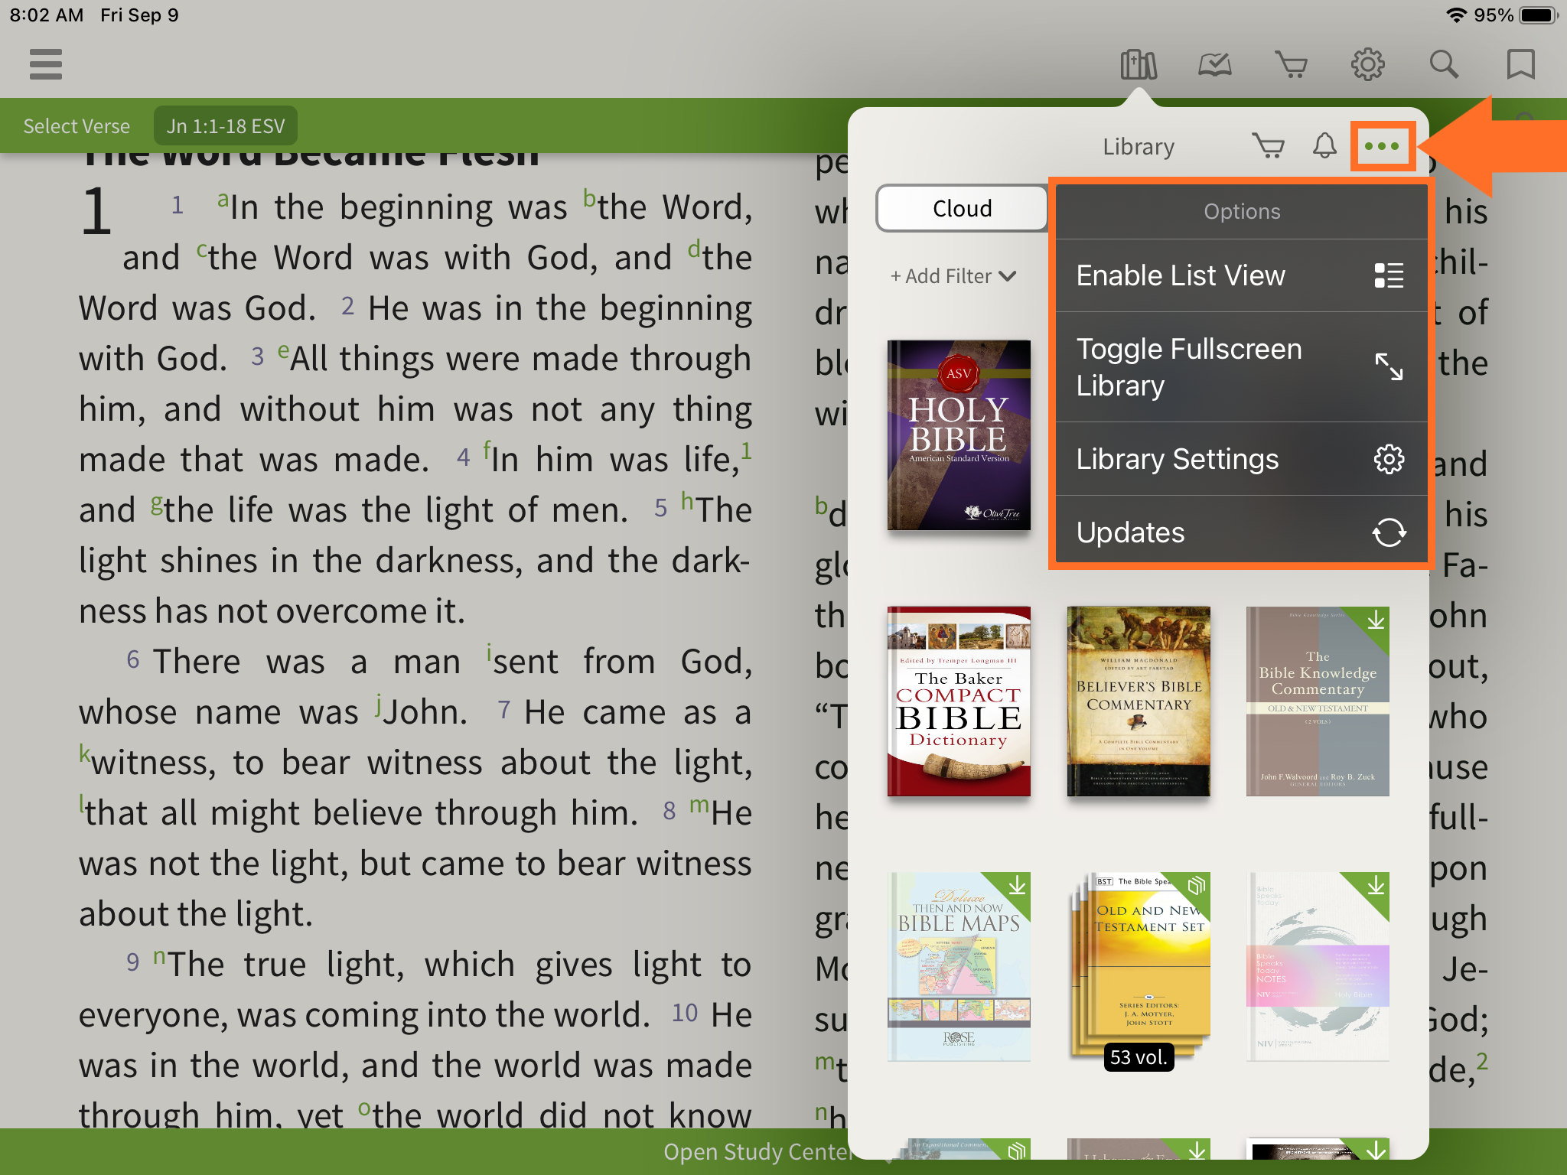Tap the large chapter number 1

click(96, 211)
